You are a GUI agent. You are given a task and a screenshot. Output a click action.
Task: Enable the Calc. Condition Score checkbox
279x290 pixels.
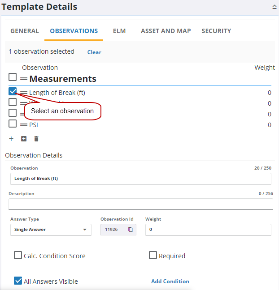[18, 256]
